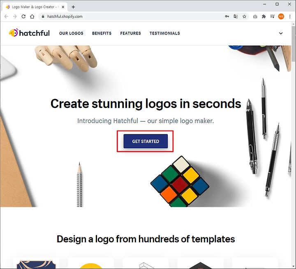Open saved passwords key icon

(227, 16)
